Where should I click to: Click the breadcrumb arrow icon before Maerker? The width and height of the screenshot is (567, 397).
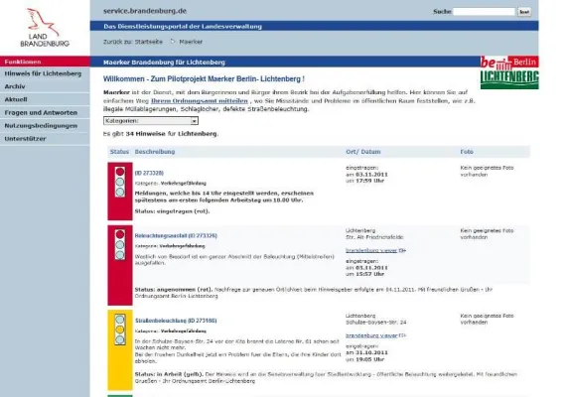tap(173, 42)
